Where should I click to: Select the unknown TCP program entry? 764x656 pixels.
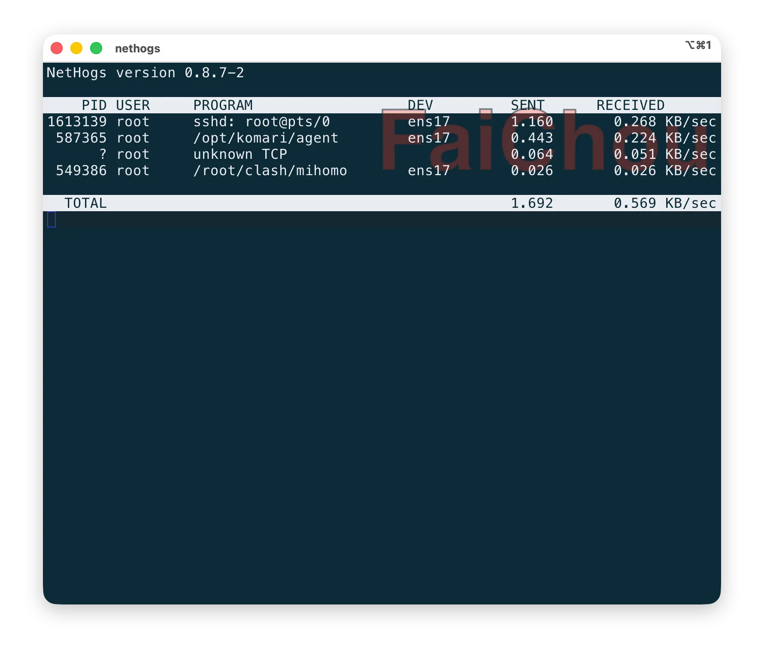pyautogui.click(x=240, y=155)
